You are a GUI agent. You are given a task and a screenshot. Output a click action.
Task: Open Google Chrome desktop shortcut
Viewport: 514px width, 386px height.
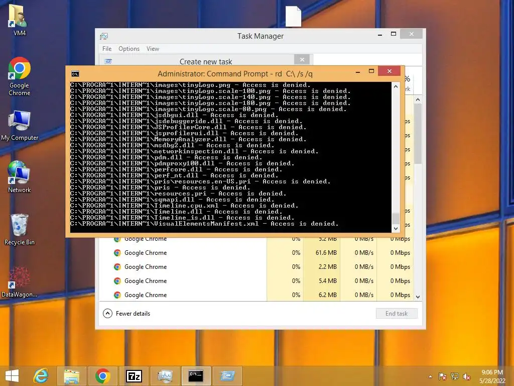[x=20, y=76]
